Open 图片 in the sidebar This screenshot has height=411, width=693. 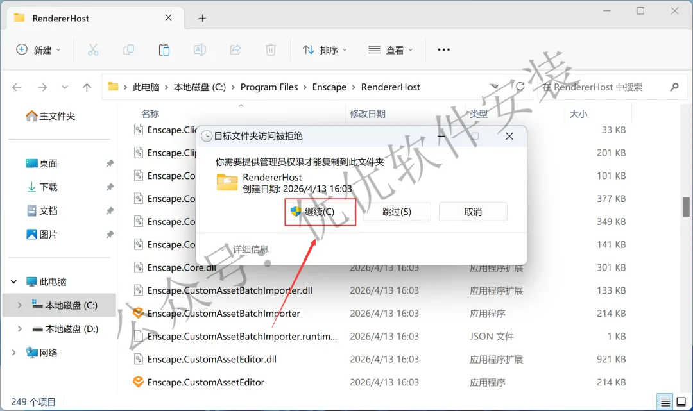pos(42,235)
